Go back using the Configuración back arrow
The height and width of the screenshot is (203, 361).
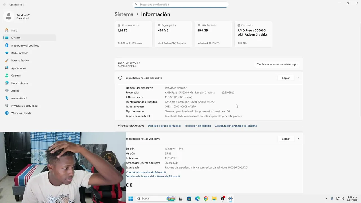(4, 5)
